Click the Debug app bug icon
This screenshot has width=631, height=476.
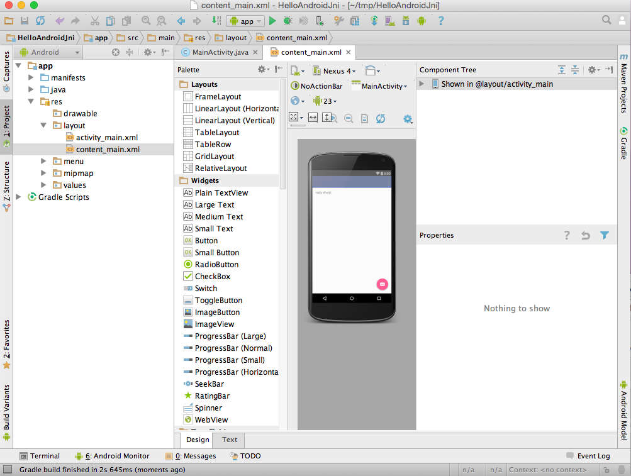pos(288,21)
